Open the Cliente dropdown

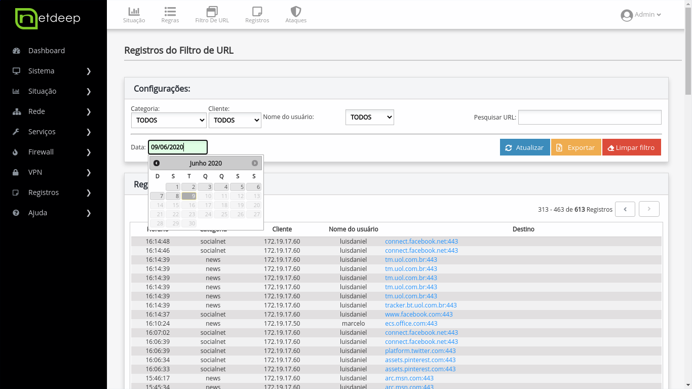[235, 120]
